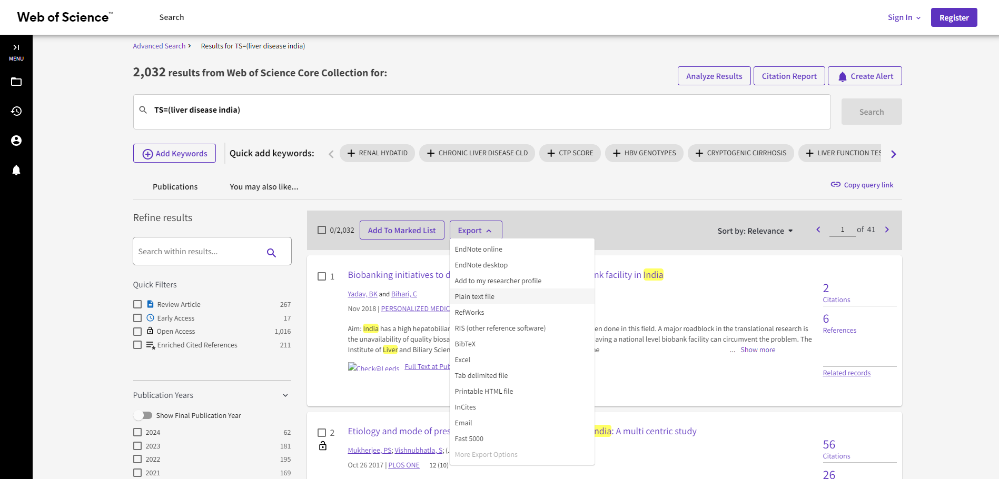This screenshot has width=999, height=479.
Task: Expand the sidebar MENU arrow icon
Action: point(16,48)
